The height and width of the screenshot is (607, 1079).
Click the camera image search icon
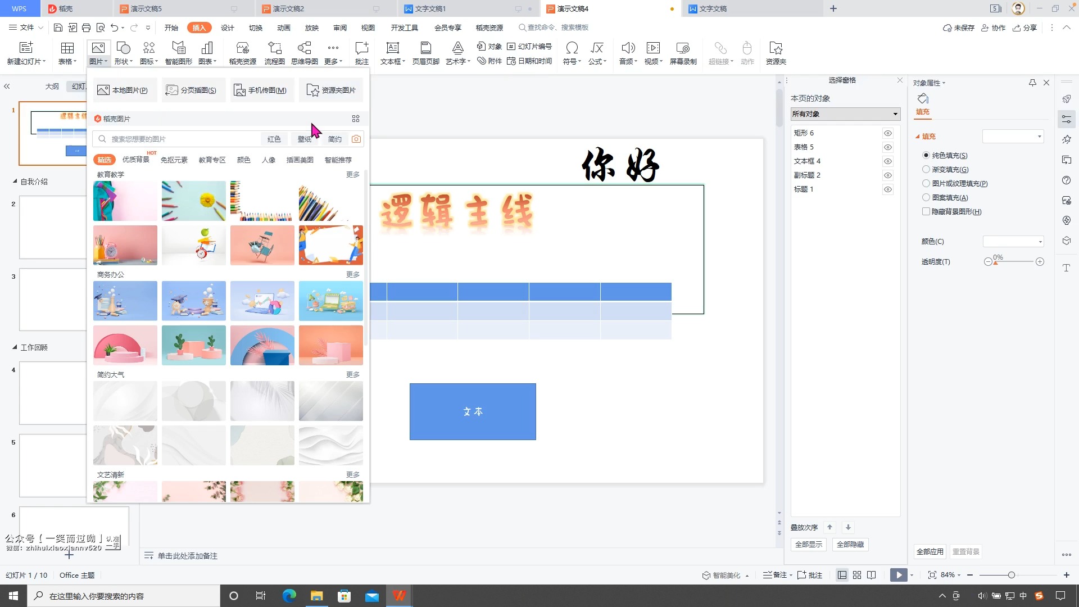356,139
